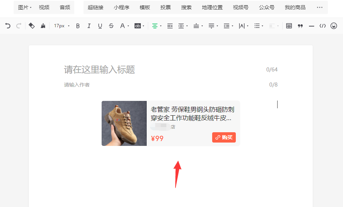
Task: Click the letter spacing icon
Action: pos(242,26)
